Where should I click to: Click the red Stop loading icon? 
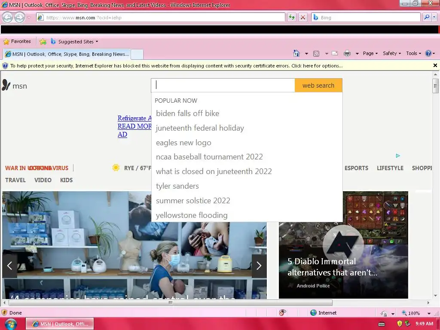303,17
